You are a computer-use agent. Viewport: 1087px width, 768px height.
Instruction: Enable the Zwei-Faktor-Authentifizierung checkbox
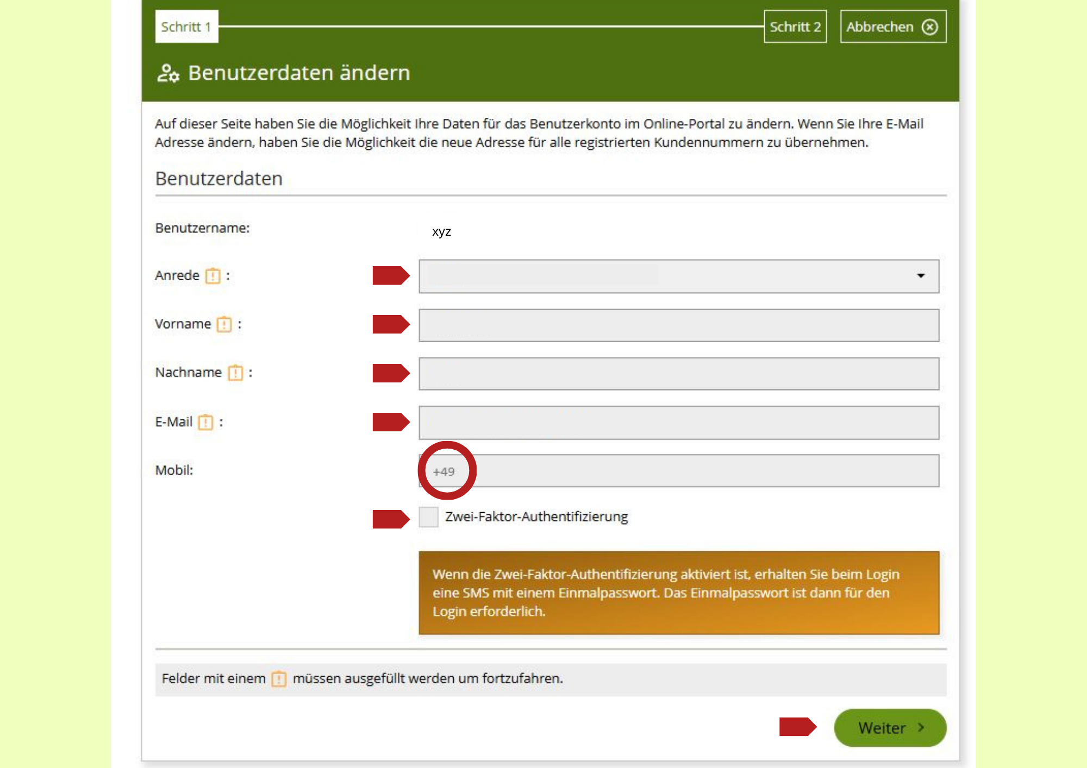(x=428, y=517)
